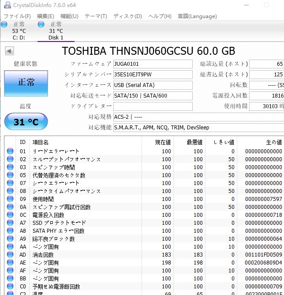Click status icon for attribute 02 スループットパフォーマンス
Viewport: 284px width, 295px height.
pos(10,159)
